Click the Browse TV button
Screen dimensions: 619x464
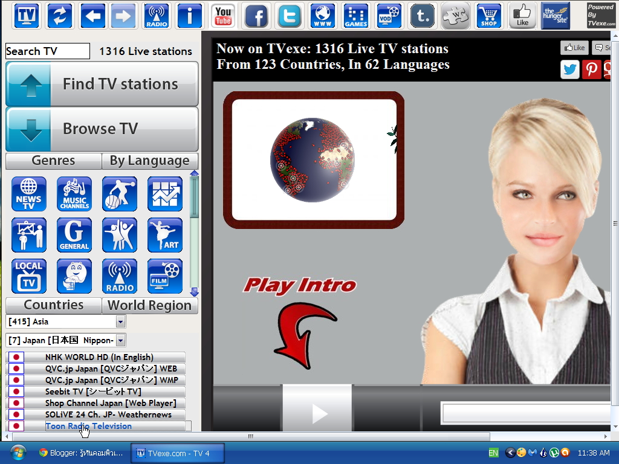pos(102,129)
